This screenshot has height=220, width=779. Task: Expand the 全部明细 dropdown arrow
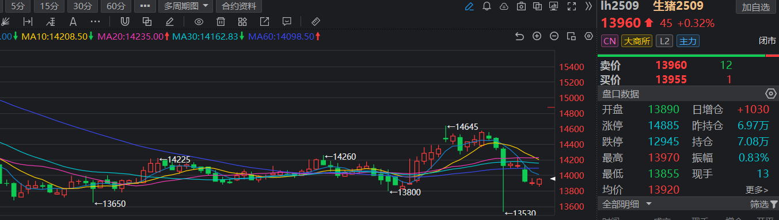(649, 204)
